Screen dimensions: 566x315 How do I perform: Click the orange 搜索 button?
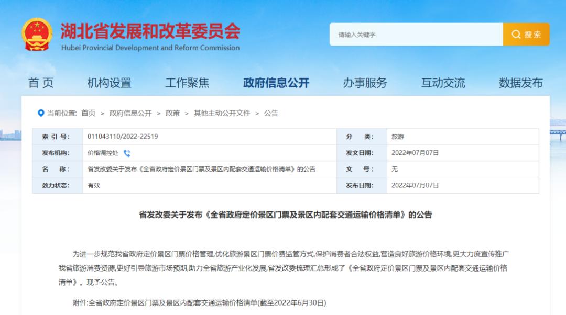(526, 34)
